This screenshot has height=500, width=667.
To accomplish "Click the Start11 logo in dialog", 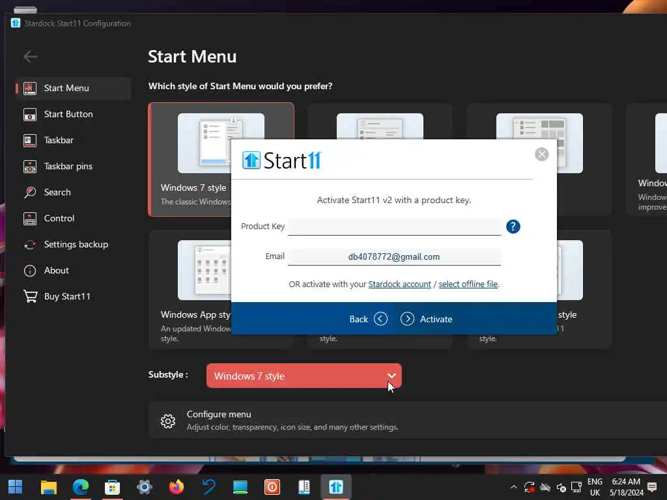I will (281, 160).
